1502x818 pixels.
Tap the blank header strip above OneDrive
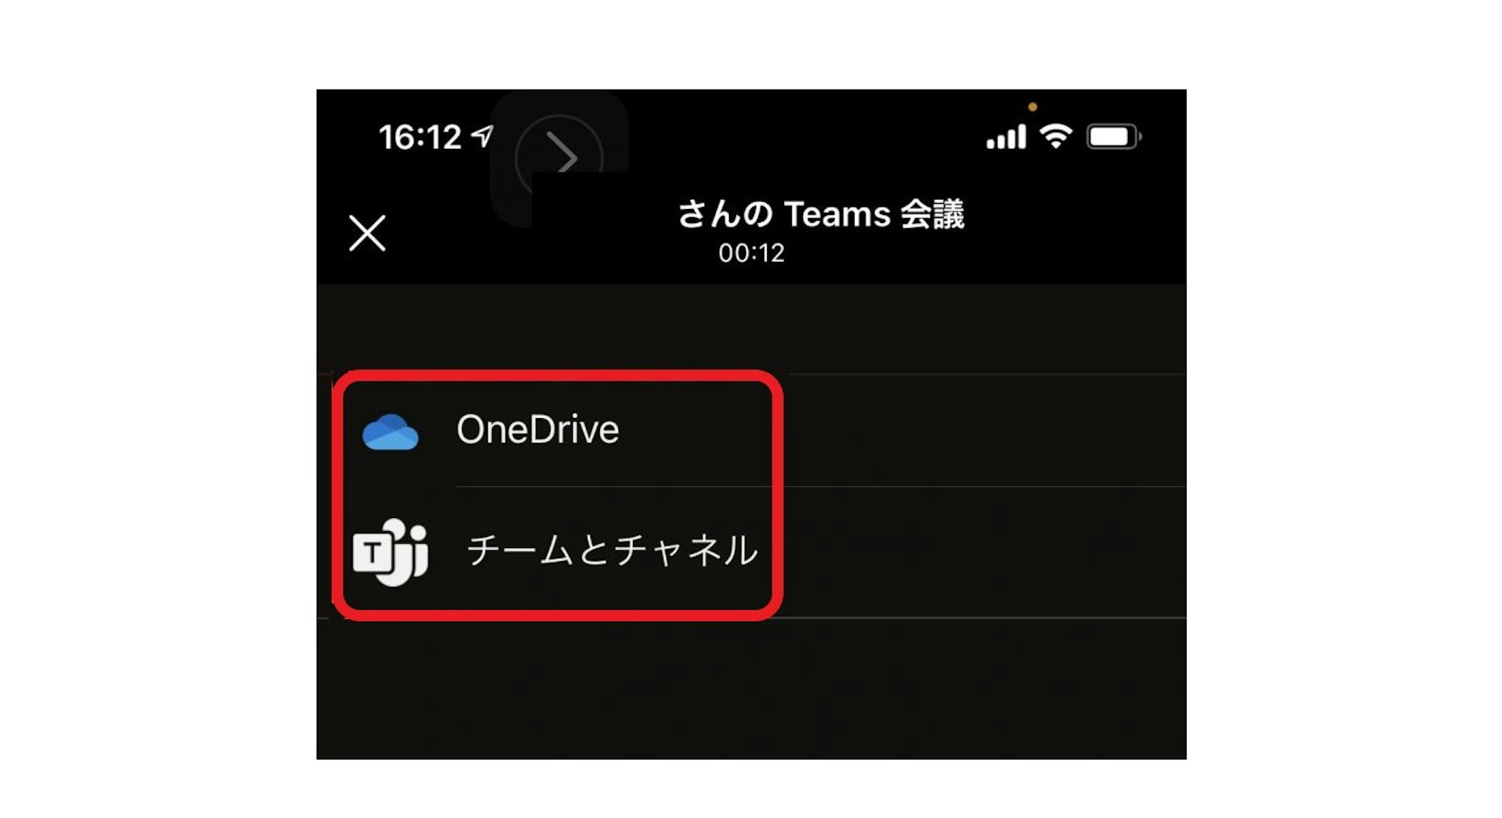[x=751, y=329]
